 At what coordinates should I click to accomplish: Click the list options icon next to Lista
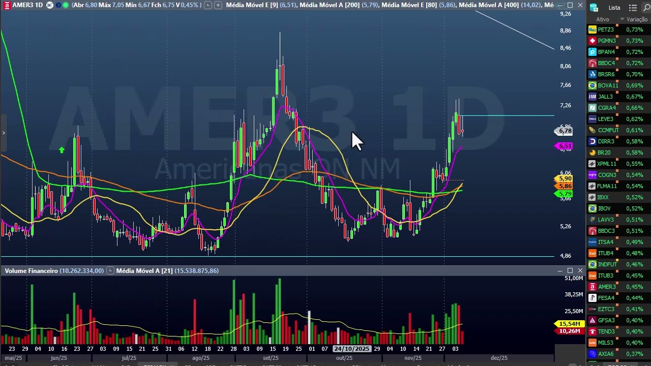click(x=633, y=8)
